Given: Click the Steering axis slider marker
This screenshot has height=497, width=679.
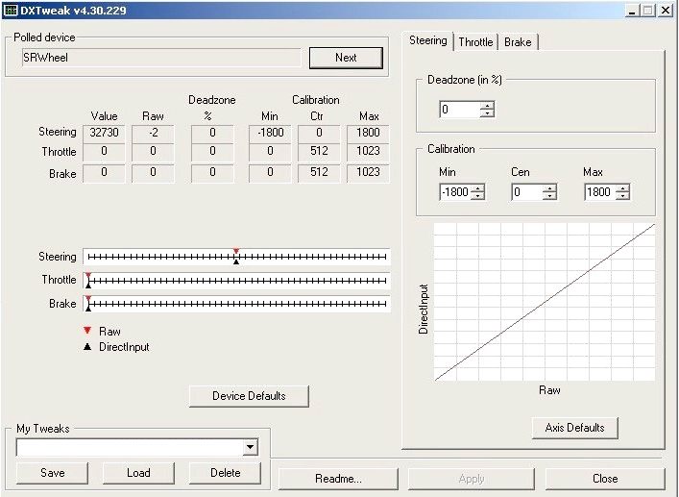Looking at the screenshot, I should point(236,257).
